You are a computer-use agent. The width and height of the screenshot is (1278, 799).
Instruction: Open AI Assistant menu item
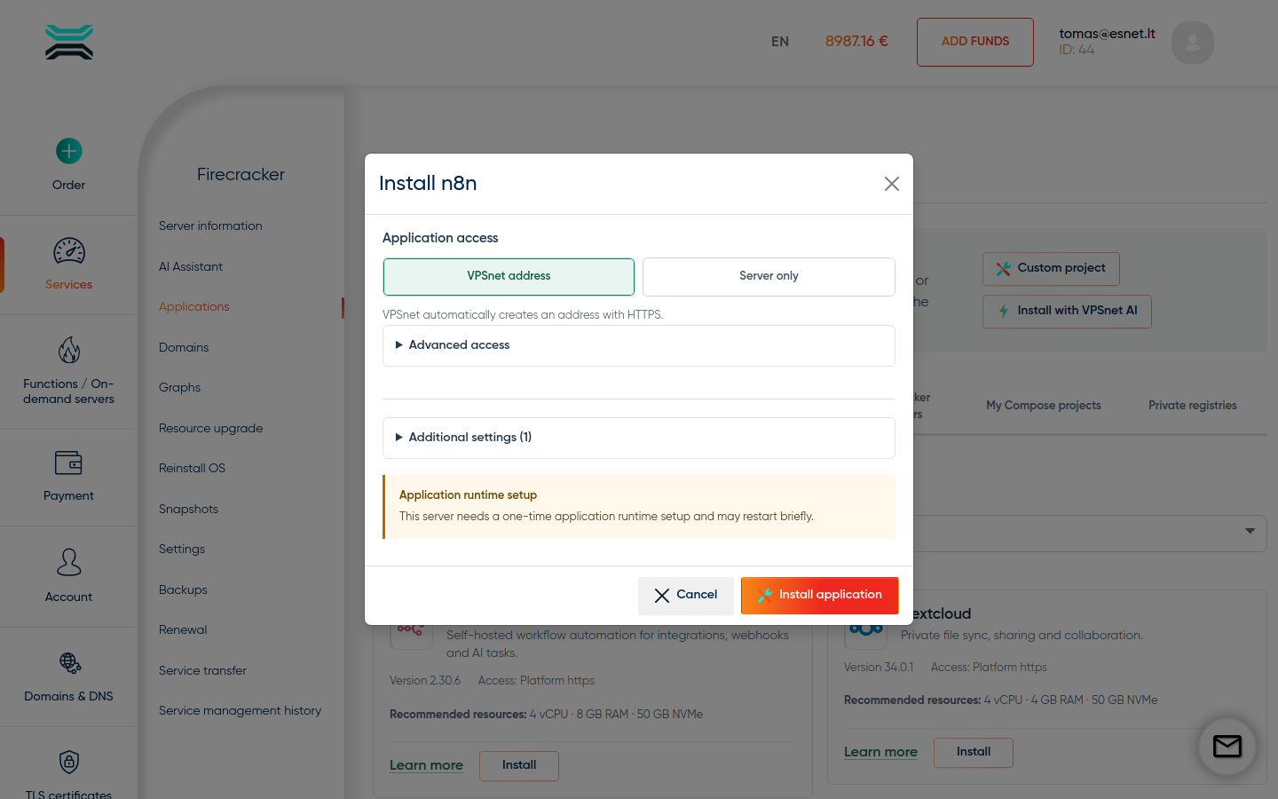point(191,267)
